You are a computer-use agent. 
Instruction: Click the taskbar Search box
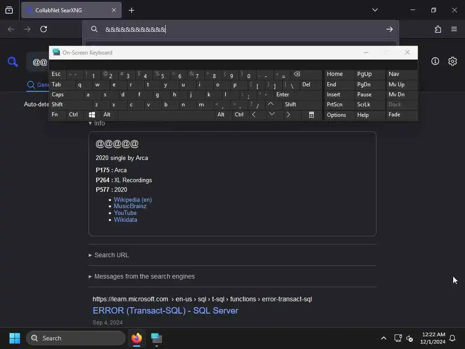[76, 338]
